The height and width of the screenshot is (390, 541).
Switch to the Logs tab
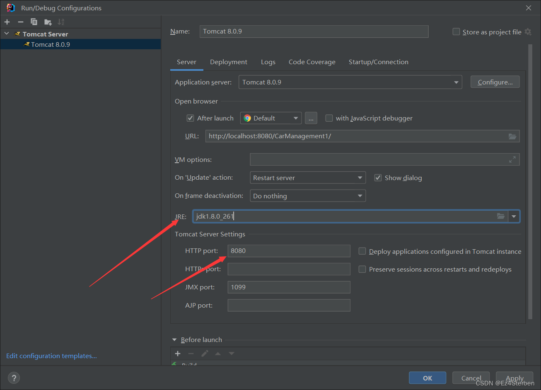[x=268, y=62]
